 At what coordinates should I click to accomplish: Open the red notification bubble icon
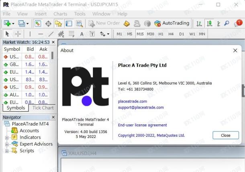tap(238, 23)
